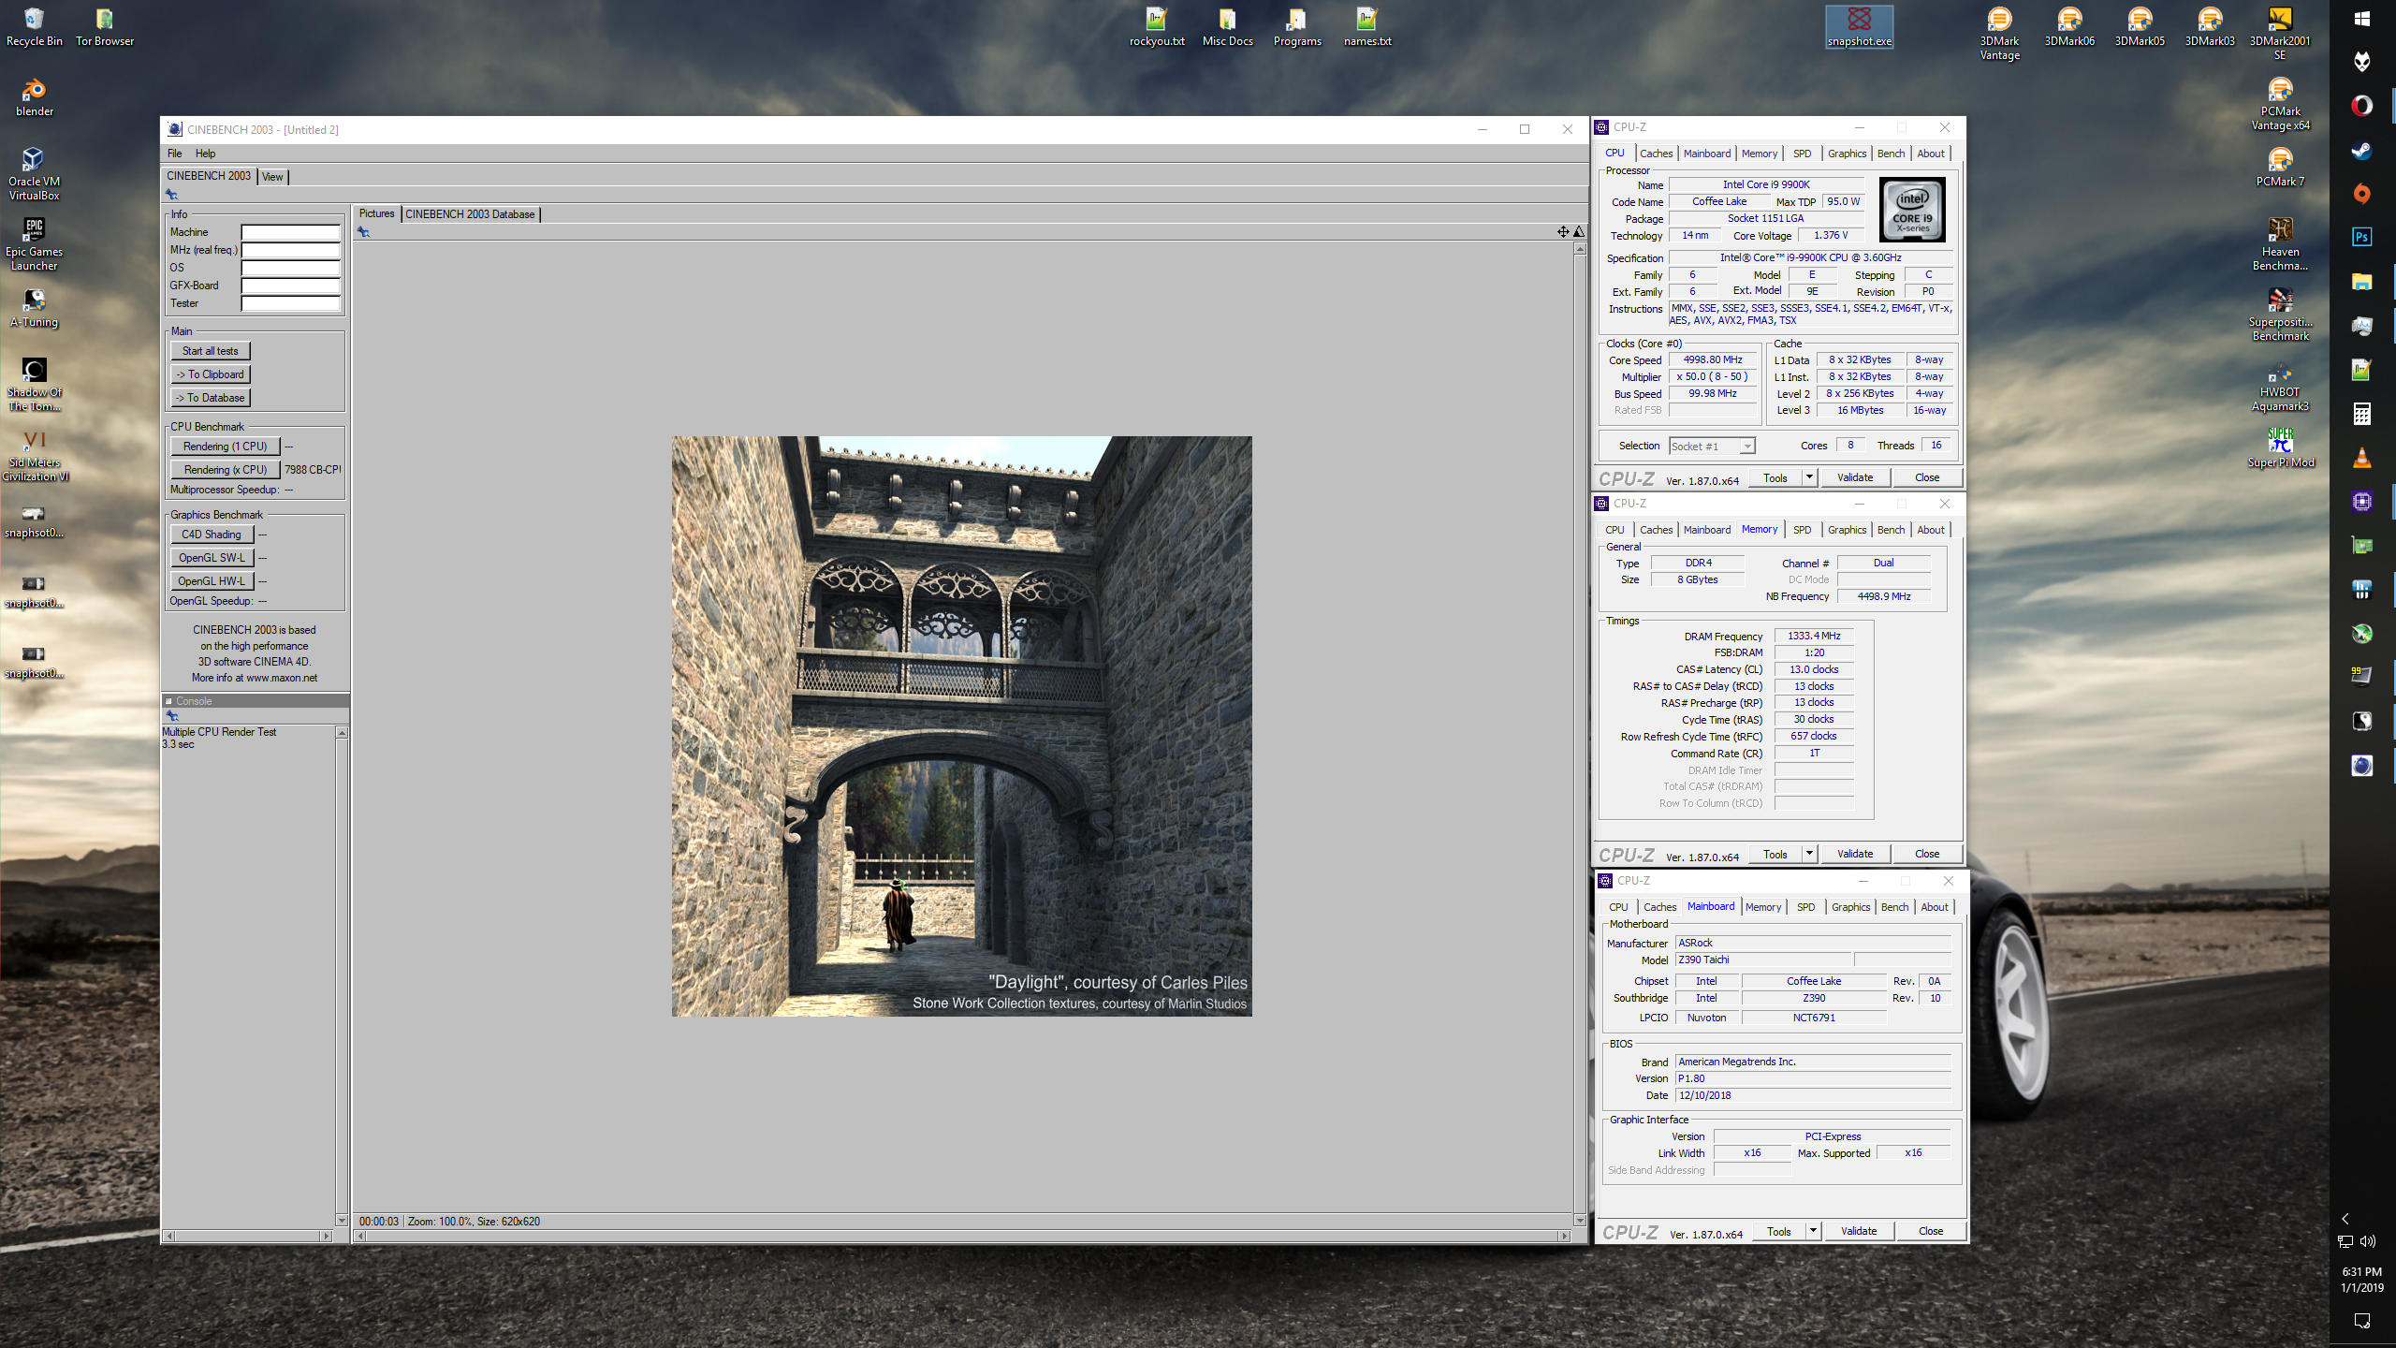Open Steam from the taskbar
This screenshot has width=2396, height=1348.
pos(2361,150)
